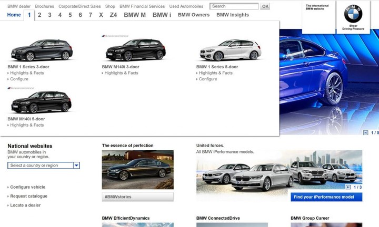
Task: Open Highlights & Facts for 1 Series 5-door
Action: [x=216, y=73]
